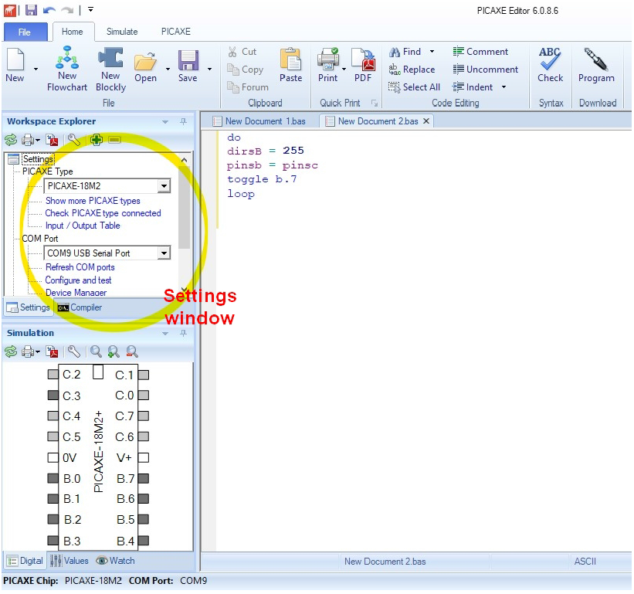The width and height of the screenshot is (634, 594).
Task: Copy the selected code to the clipboard
Action: click(x=245, y=70)
